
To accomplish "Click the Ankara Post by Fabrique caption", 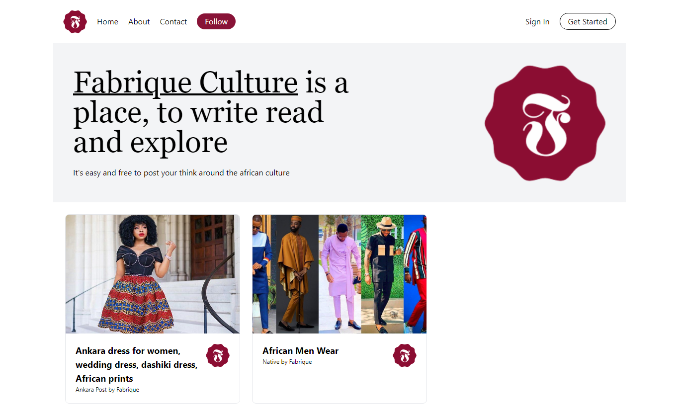I will (107, 390).
